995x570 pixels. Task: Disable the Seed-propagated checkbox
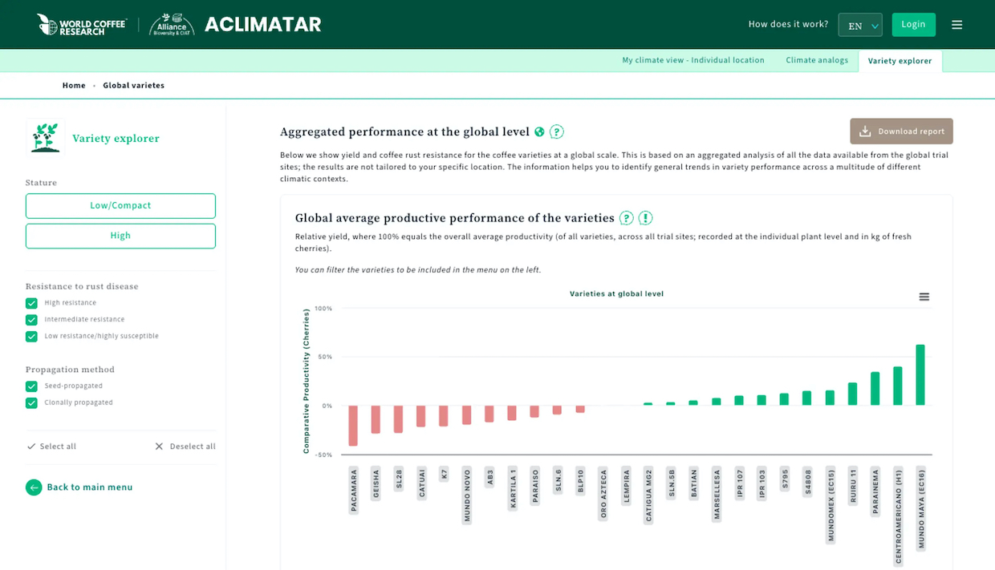(x=31, y=386)
